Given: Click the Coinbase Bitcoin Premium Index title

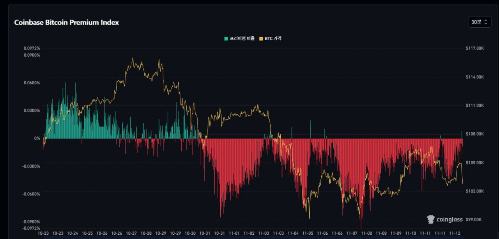Looking at the screenshot, I should tap(66, 22).
